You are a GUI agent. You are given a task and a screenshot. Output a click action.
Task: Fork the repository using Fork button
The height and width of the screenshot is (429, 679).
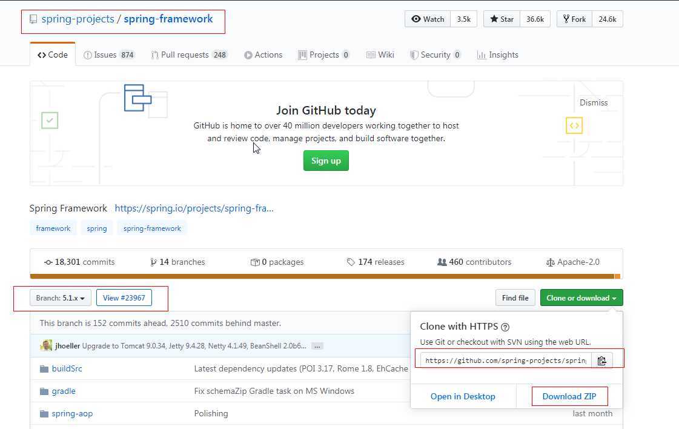point(574,19)
